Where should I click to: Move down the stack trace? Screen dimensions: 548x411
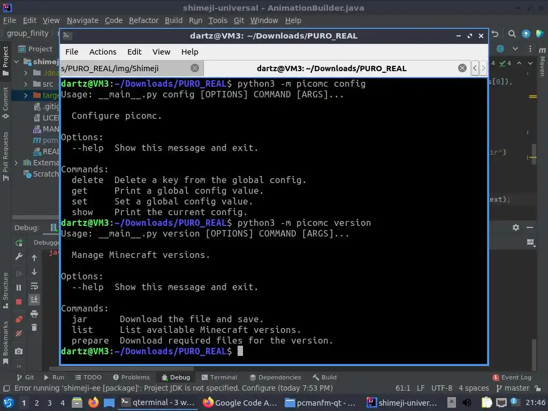point(34,272)
